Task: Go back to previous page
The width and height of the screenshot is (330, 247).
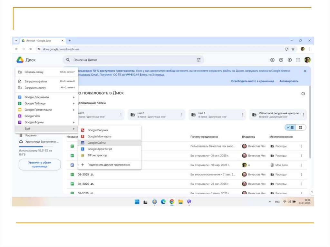Action: click(17, 49)
